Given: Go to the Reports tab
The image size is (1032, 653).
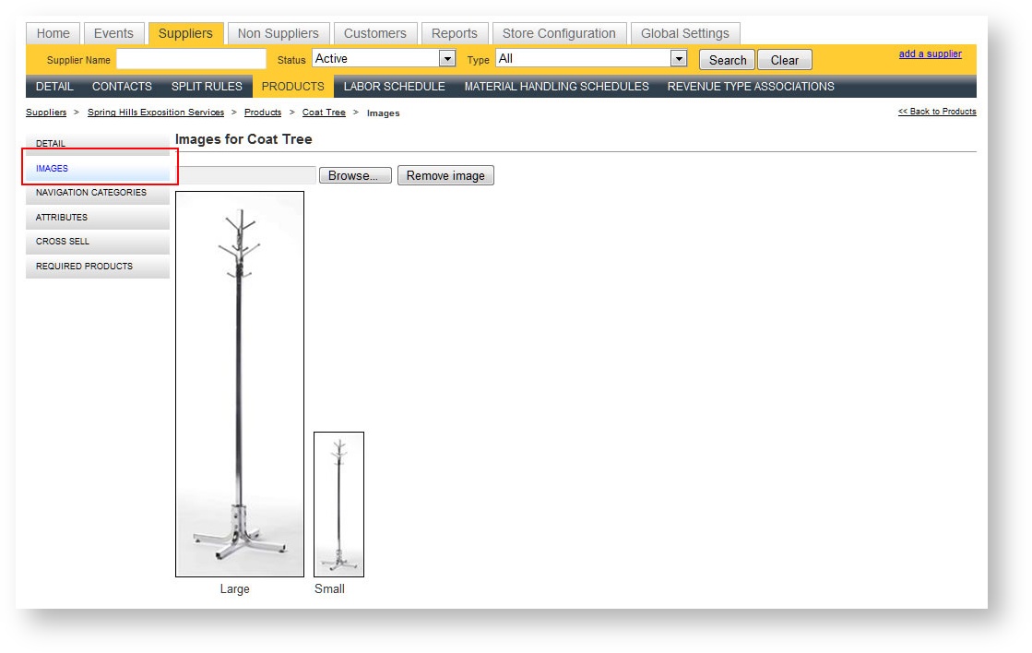Looking at the screenshot, I should 454,33.
